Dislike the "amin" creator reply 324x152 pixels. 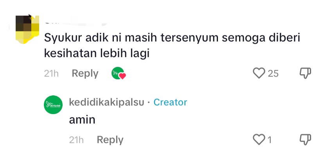pos(305,139)
